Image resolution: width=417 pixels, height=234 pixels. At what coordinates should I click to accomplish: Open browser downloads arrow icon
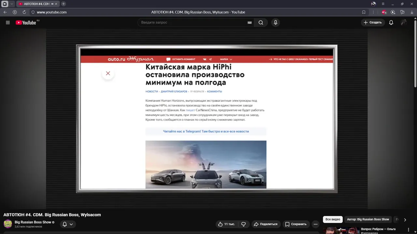pyautogui.click(x=411, y=12)
